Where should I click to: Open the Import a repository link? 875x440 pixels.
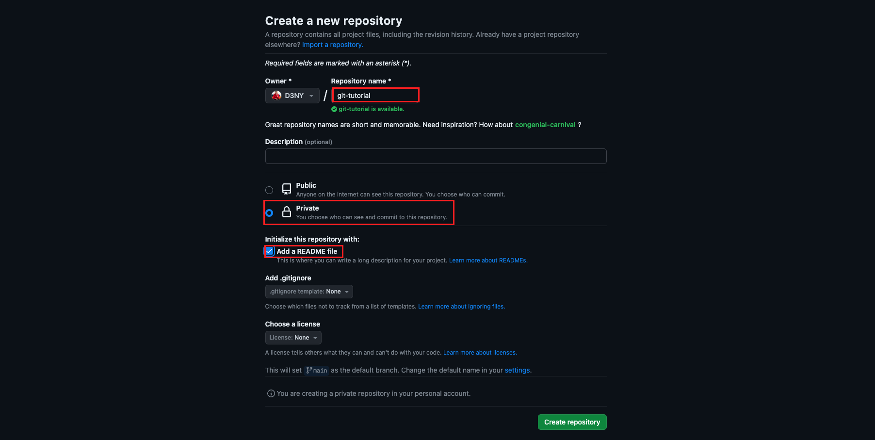click(x=332, y=45)
